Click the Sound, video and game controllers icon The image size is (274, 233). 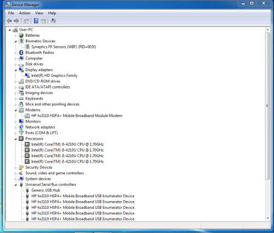(x=21, y=173)
